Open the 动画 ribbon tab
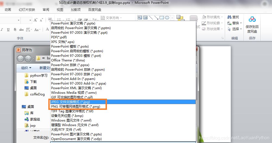The image size is (272, 143). pos(8,10)
